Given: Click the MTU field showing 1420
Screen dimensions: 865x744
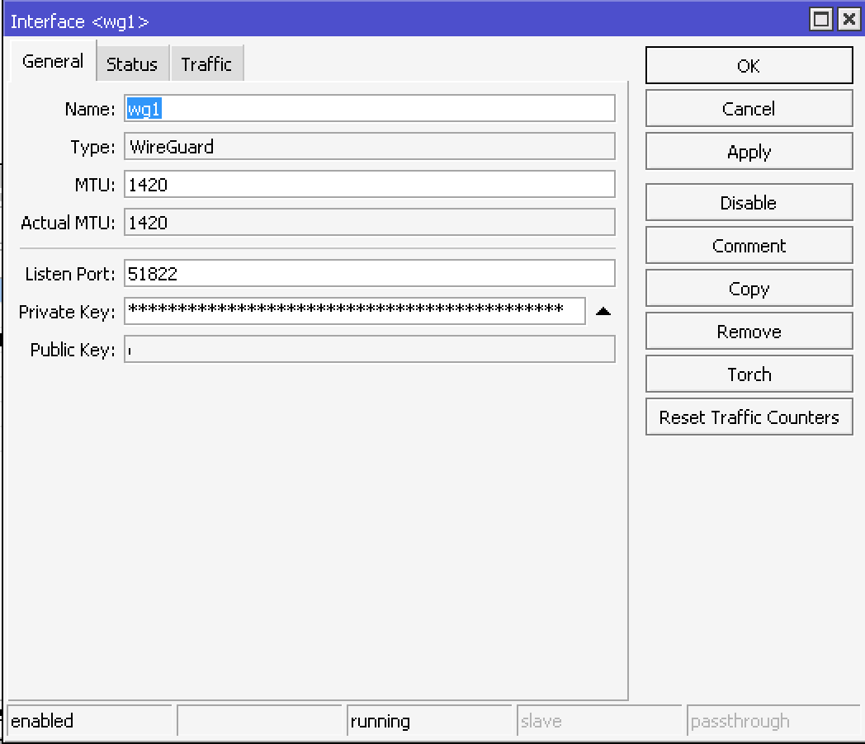Looking at the screenshot, I should point(370,185).
